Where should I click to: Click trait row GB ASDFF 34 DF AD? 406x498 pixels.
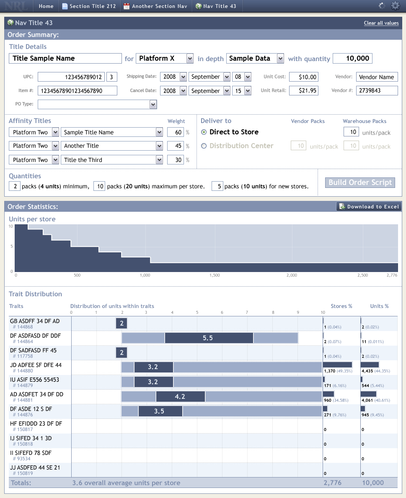click(203, 323)
